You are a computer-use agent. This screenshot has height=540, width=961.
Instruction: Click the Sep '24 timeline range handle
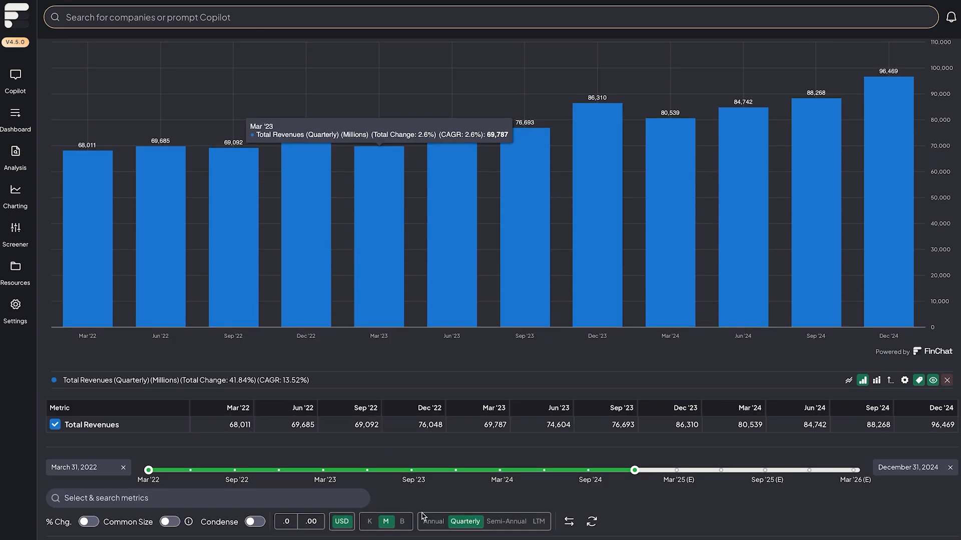click(635, 470)
